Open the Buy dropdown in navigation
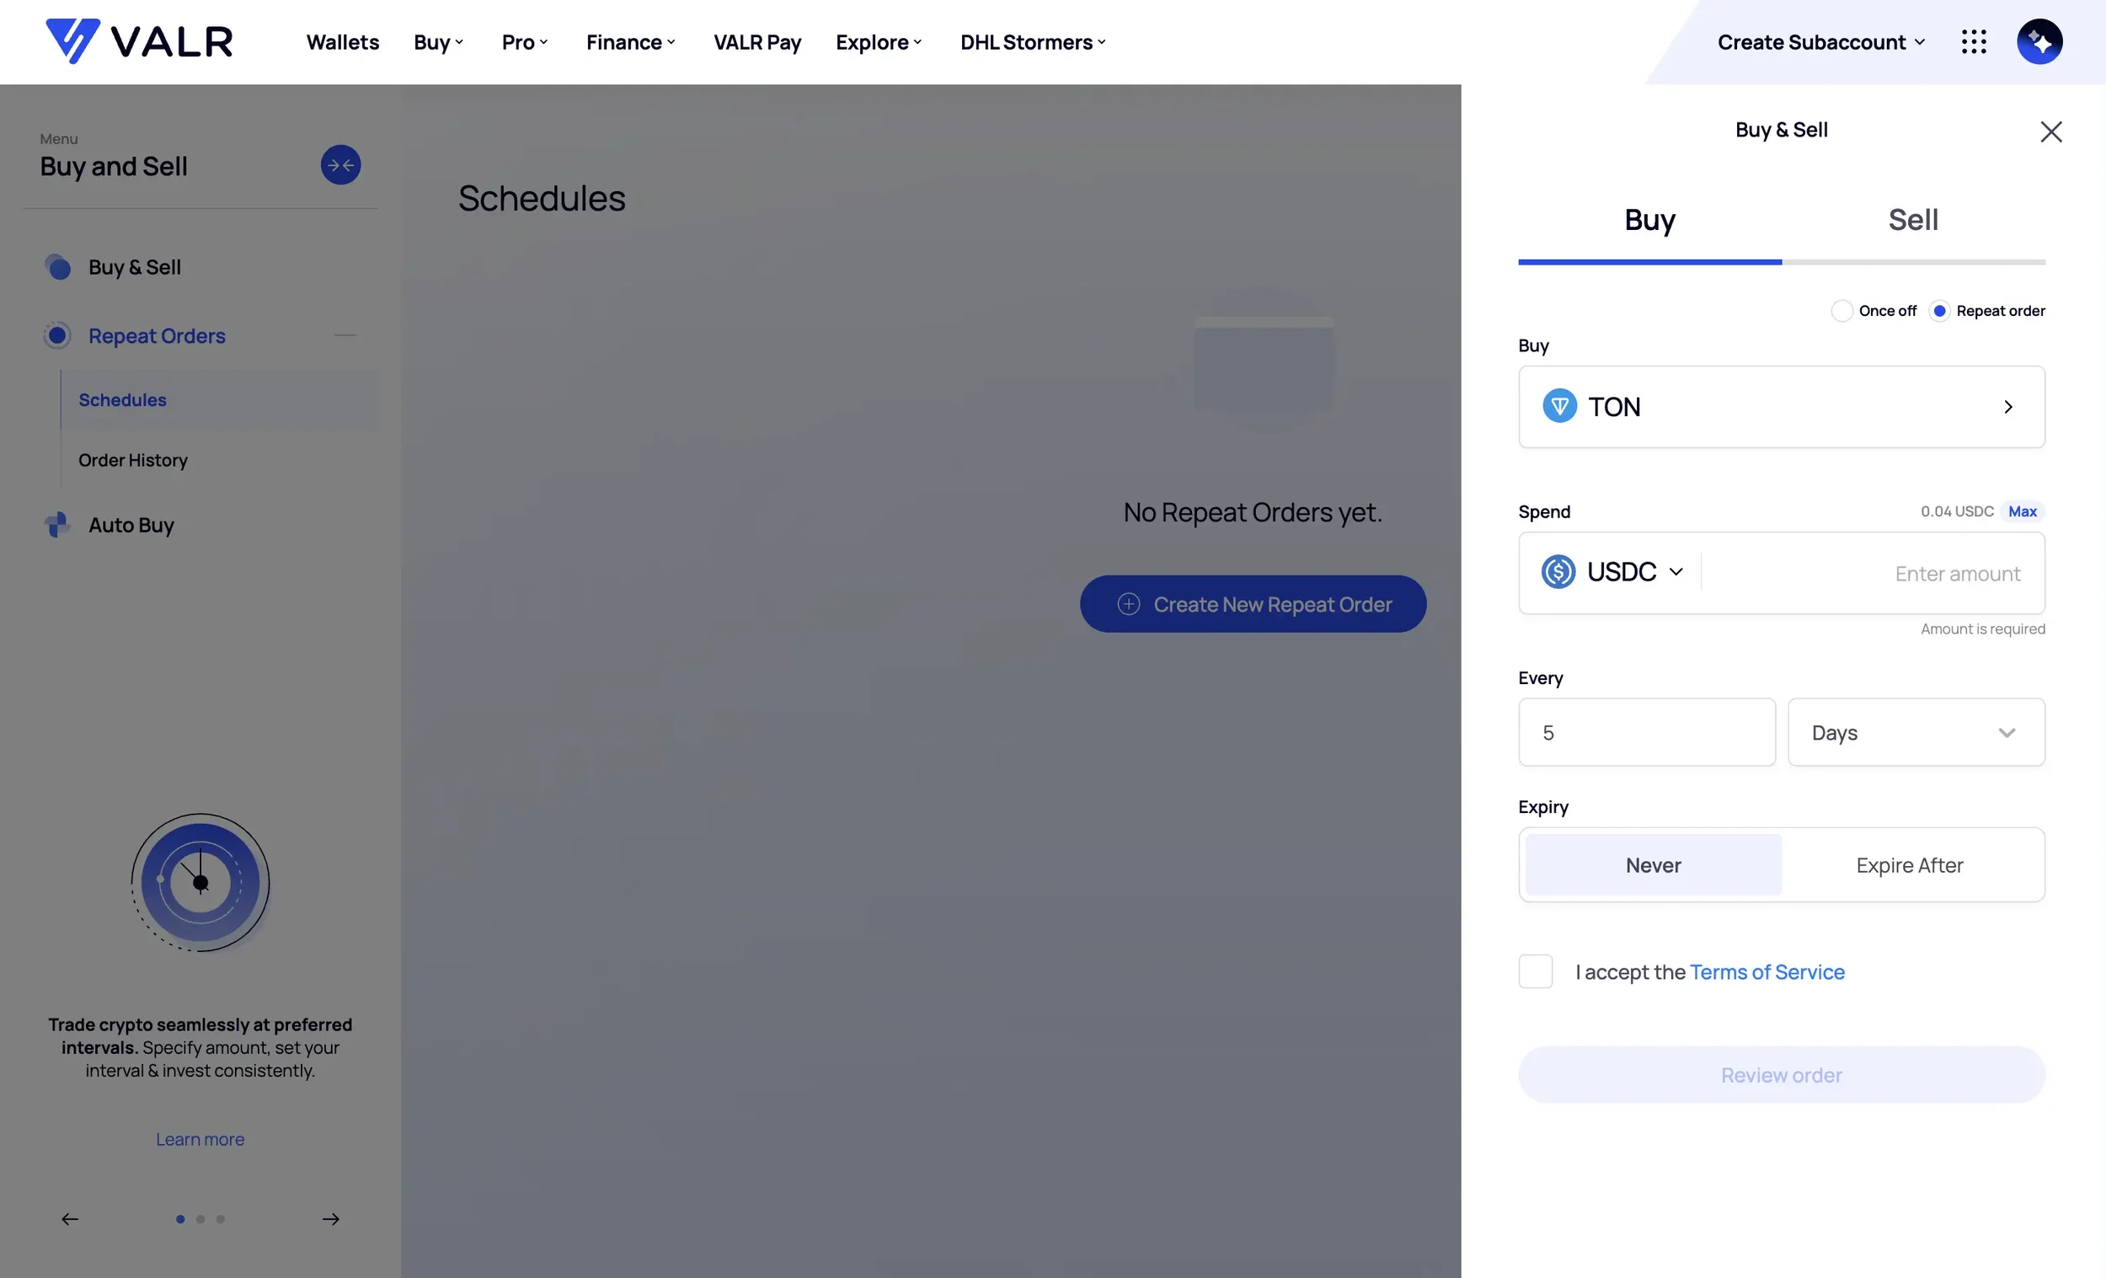The image size is (2106, 1278). (438, 42)
